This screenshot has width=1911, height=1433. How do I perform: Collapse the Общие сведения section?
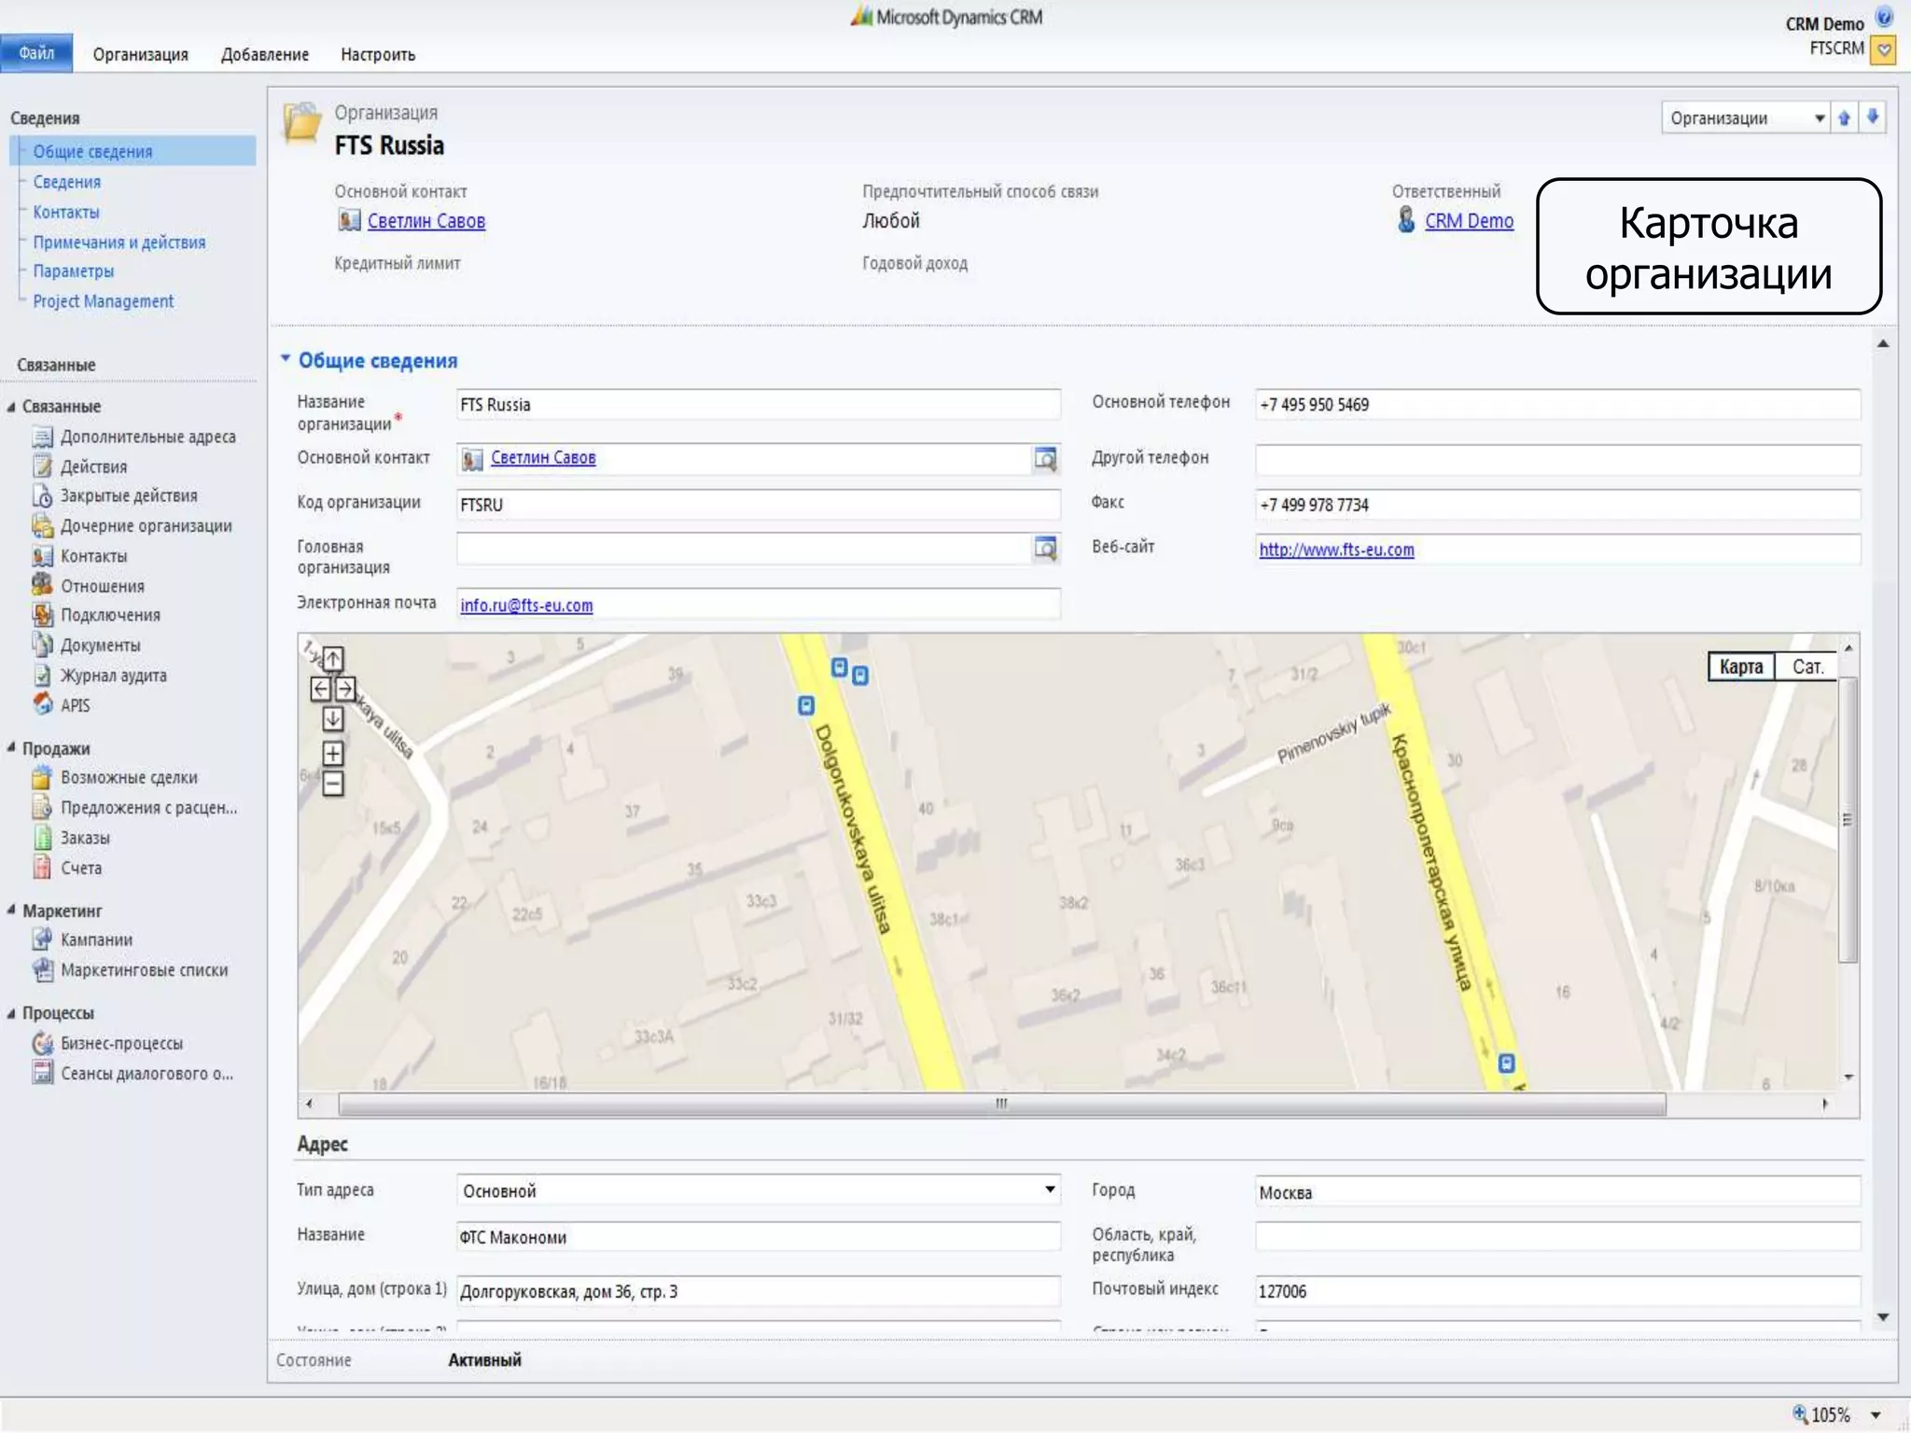point(286,359)
